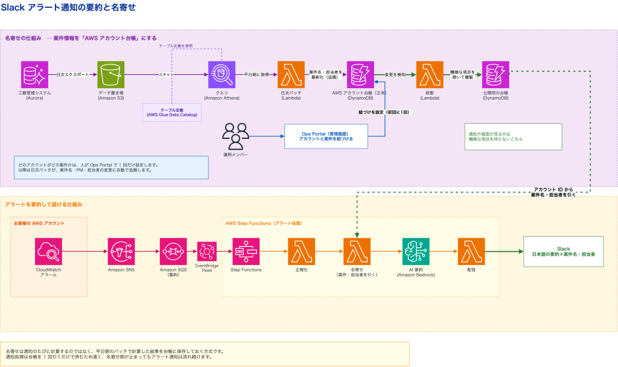Viewport: 618px width, 367px height.
Task: Select the Amazon S3 データ置き場 bucket icon
Action: pyautogui.click(x=111, y=74)
